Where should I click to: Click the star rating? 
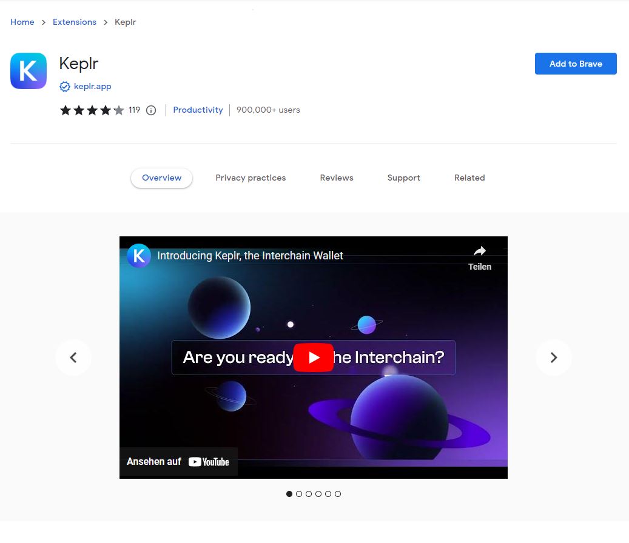[x=92, y=110]
